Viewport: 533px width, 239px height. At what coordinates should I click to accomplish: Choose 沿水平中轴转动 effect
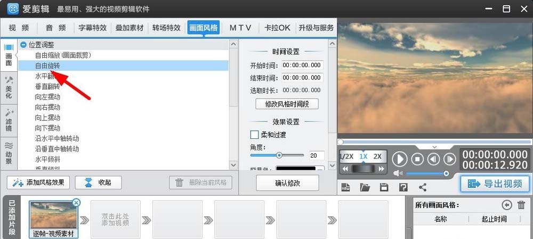pos(57,138)
